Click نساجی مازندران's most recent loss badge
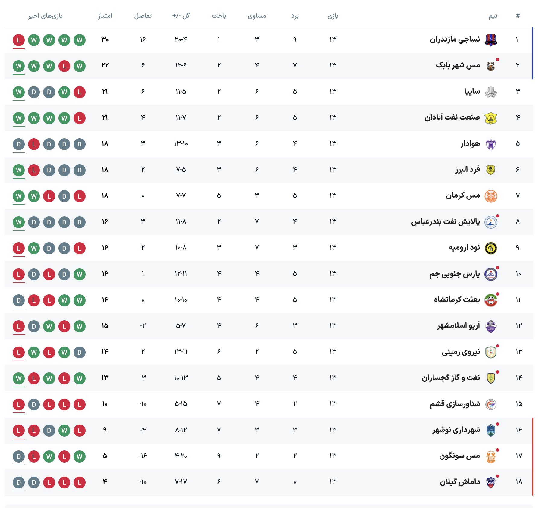 tap(19, 40)
